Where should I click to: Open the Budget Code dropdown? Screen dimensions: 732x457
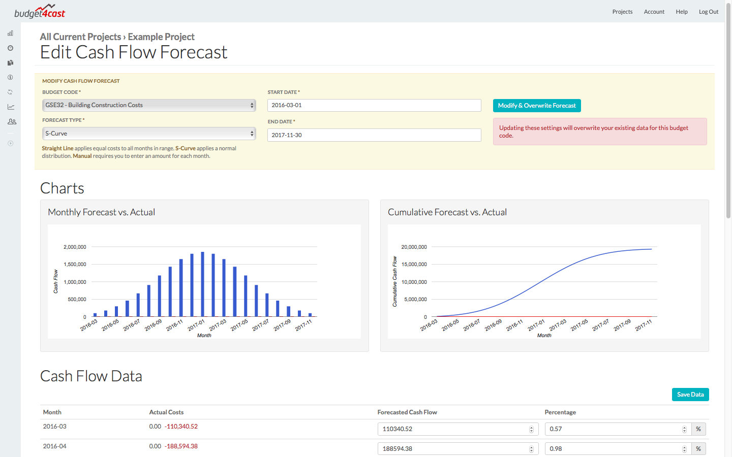coord(148,105)
